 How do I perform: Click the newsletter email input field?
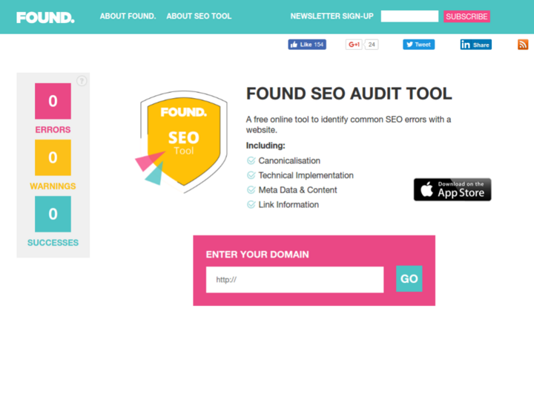pyautogui.click(x=409, y=16)
